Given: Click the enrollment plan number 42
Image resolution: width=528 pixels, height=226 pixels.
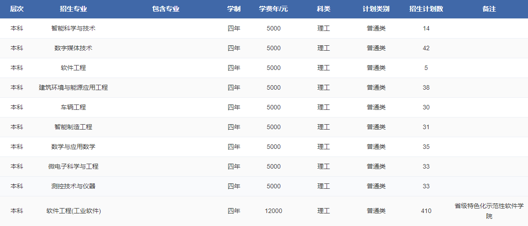Looking at the screenshot, I should [x=426, y=48].
